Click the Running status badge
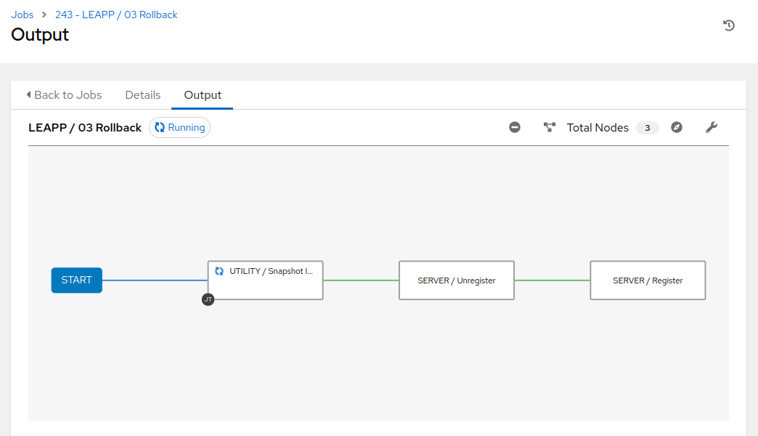758x436 pixels. (180, 127)
